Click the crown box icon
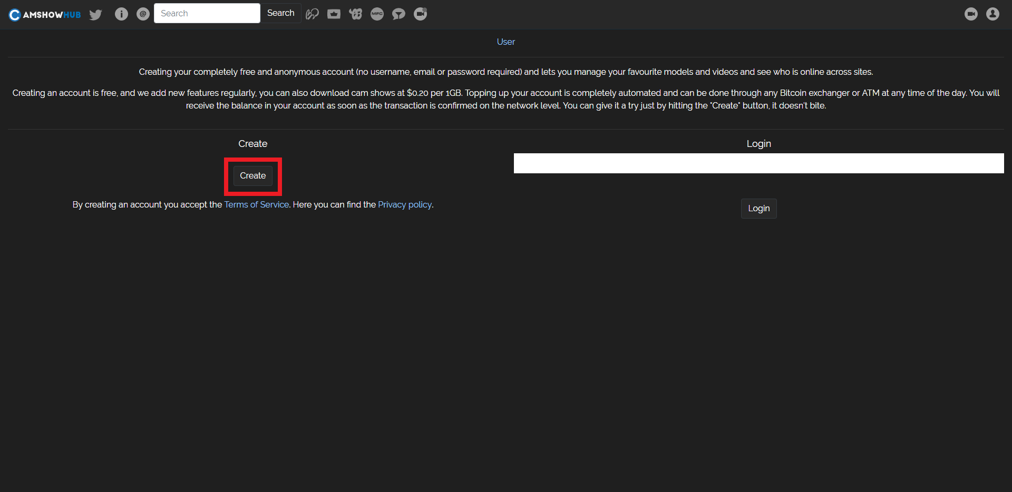This screenshot has height=492, width=1012. coord(334,14)
